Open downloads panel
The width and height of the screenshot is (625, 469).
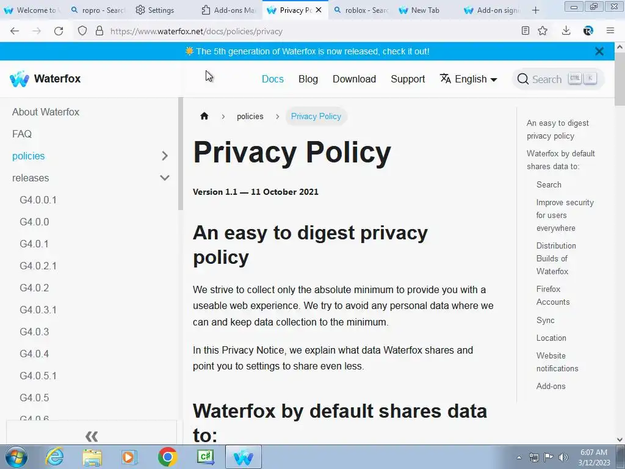pos(566,31)
